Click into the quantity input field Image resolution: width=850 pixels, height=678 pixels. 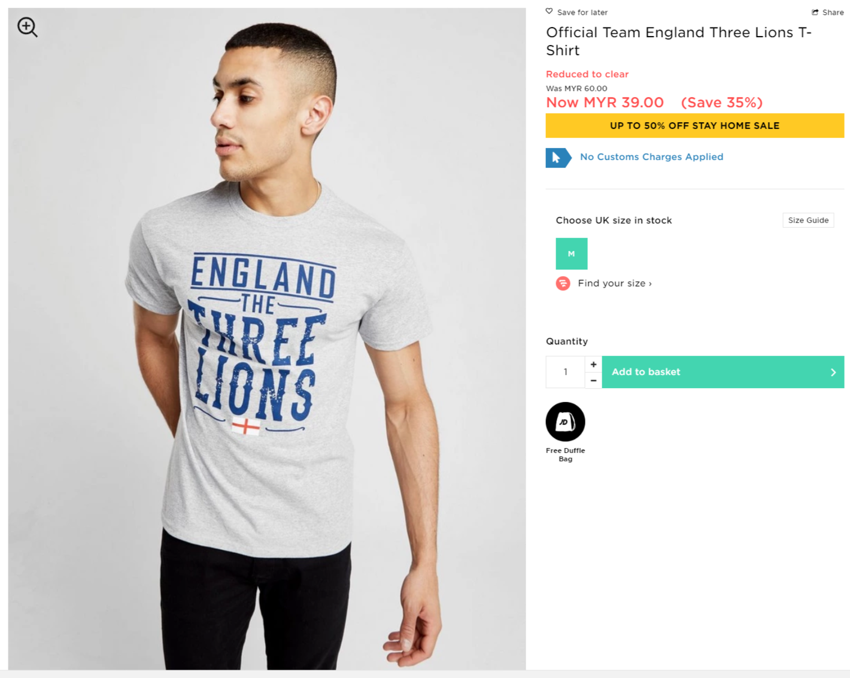pyautogui.click(x=565, y=372)
